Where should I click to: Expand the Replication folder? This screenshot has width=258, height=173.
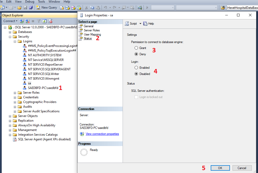pos(10,121)
